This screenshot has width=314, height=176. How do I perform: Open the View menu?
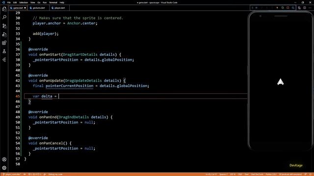33,2
